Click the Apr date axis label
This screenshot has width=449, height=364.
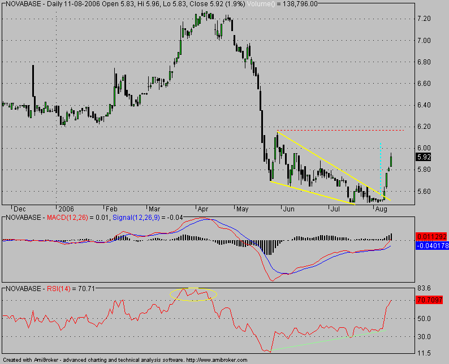coord(203,209)
